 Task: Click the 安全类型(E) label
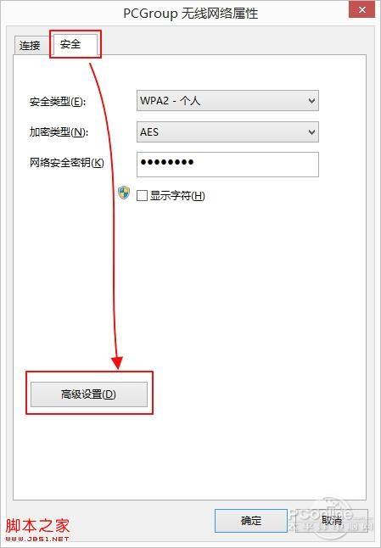(58, 102)
